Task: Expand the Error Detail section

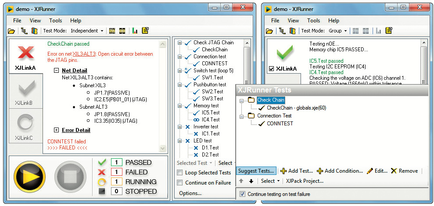Action: tap(56, 130)
